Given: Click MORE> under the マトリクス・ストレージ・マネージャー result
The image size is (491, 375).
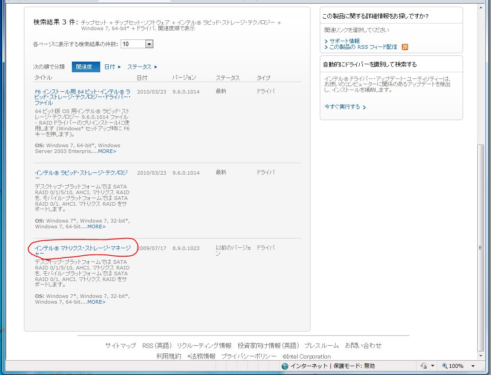Looking at the screenshot, I should tap(96, 302).
